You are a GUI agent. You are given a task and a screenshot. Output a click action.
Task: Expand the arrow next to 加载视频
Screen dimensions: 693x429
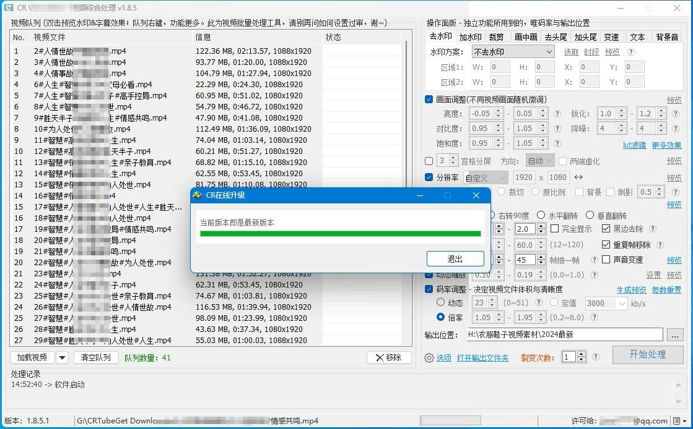pos(62,358)
